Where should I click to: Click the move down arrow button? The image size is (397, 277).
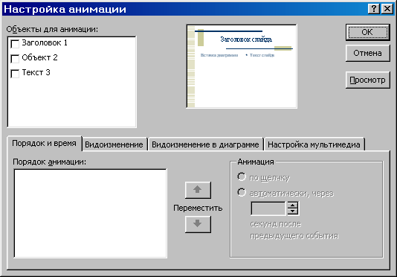[198, 224]
